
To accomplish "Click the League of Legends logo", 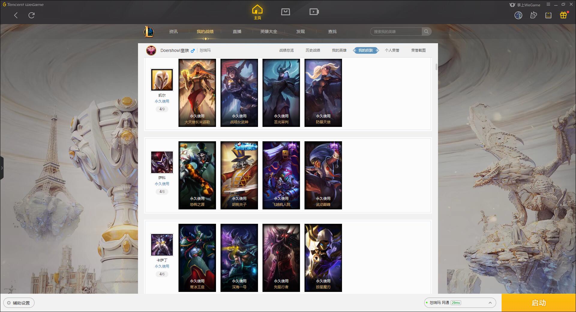I will click(149, 31).
